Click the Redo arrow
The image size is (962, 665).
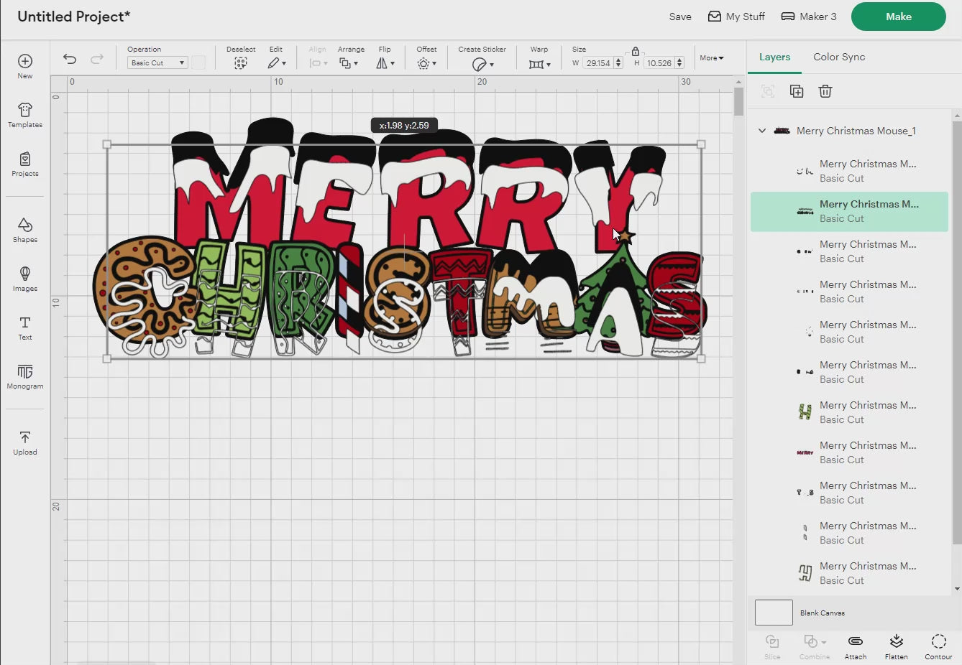point(97,59)
